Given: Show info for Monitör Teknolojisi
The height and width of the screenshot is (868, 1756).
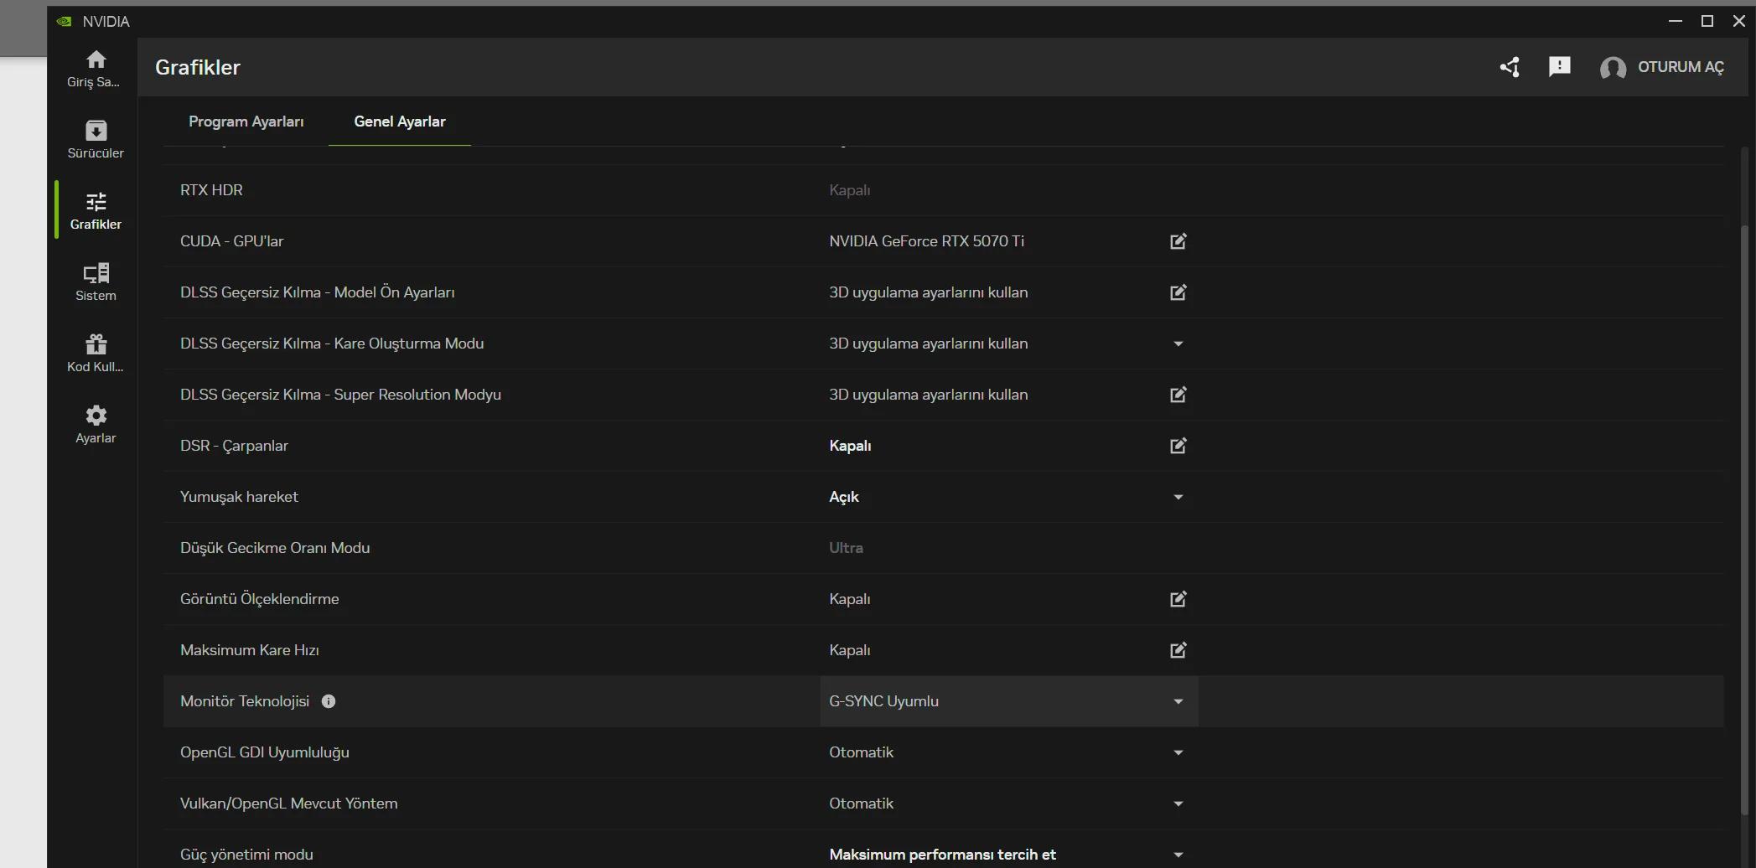Looking at the screenshot, I should [x=329, y=701].
